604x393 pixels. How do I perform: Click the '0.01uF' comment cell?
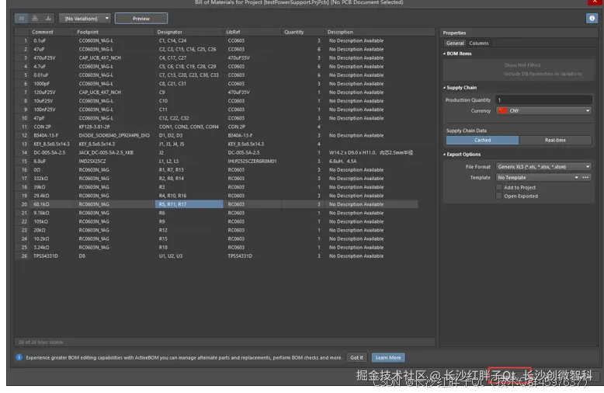[x=52, y=75]
